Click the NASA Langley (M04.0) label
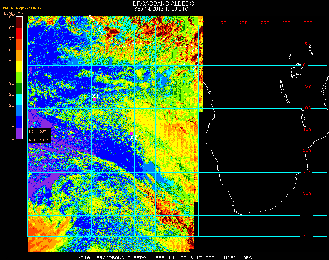This screenshot has height=260, width=329. pyautogui.click(x=22, y=8)
